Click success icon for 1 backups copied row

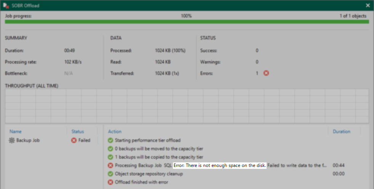point(110,157)
